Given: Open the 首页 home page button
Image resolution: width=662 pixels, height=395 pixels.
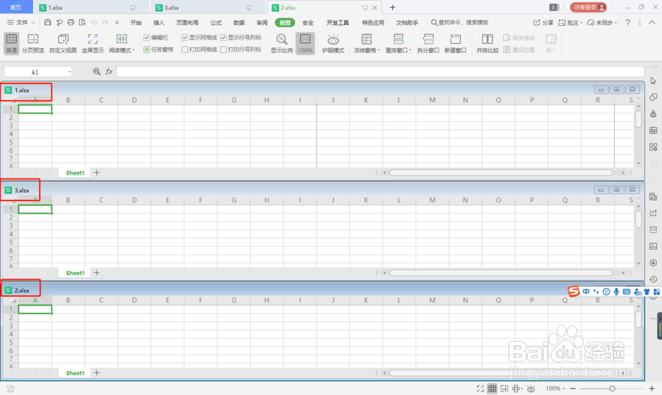Looking at the screenshot, I should pyautogui.click(x=16, y=7).
